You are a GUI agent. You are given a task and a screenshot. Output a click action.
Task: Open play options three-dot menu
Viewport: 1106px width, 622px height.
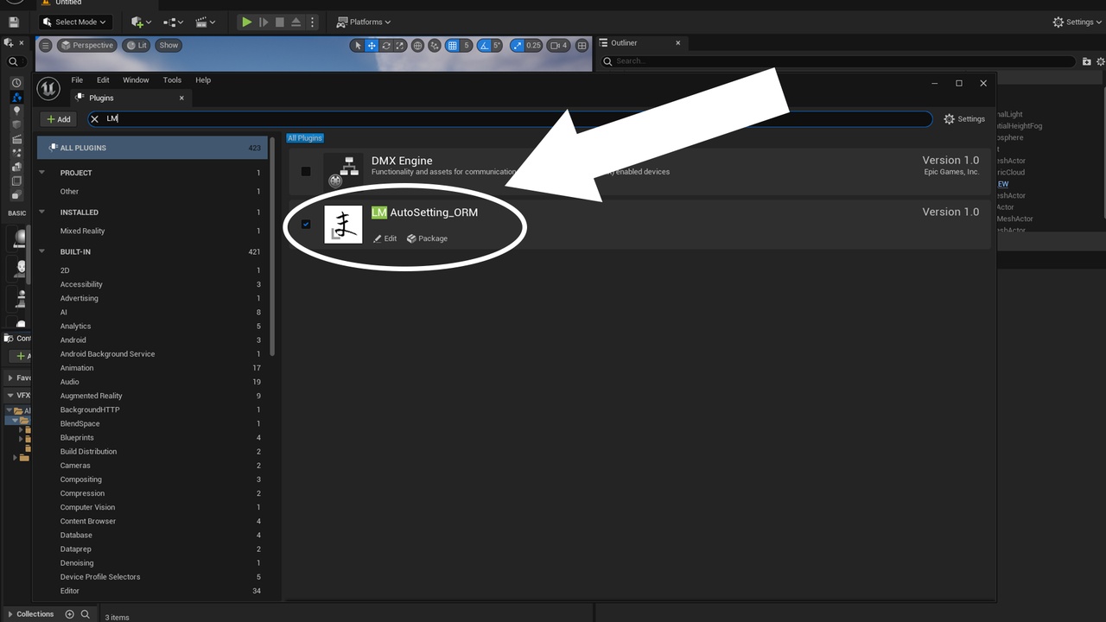[x=312, y=22]
